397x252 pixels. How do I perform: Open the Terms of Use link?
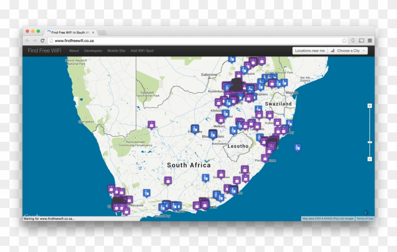coord(364,218)
